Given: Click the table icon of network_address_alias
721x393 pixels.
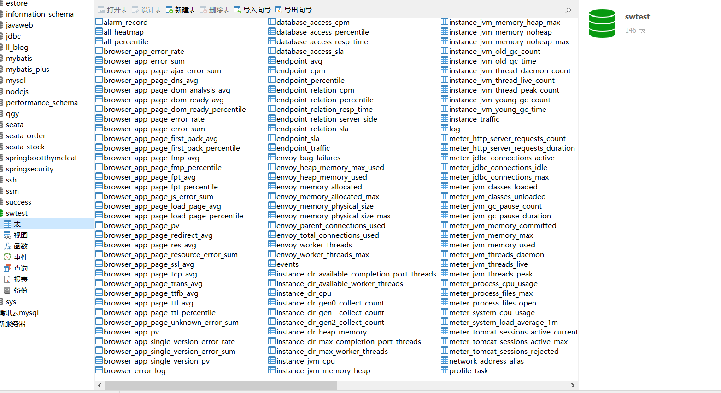Looking at the screenshot, I should click(x=445, y=360).
